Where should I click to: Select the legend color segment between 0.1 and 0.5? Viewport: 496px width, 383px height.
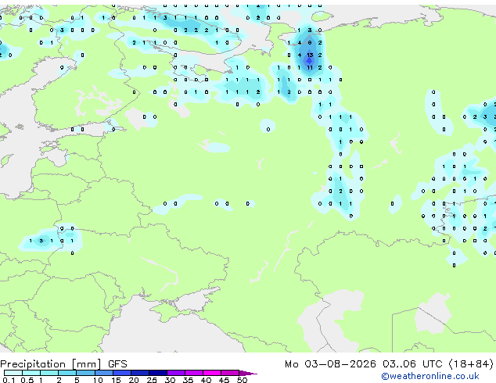point(13,373)
